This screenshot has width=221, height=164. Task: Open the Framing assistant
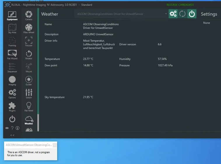(x=12, y=41)
